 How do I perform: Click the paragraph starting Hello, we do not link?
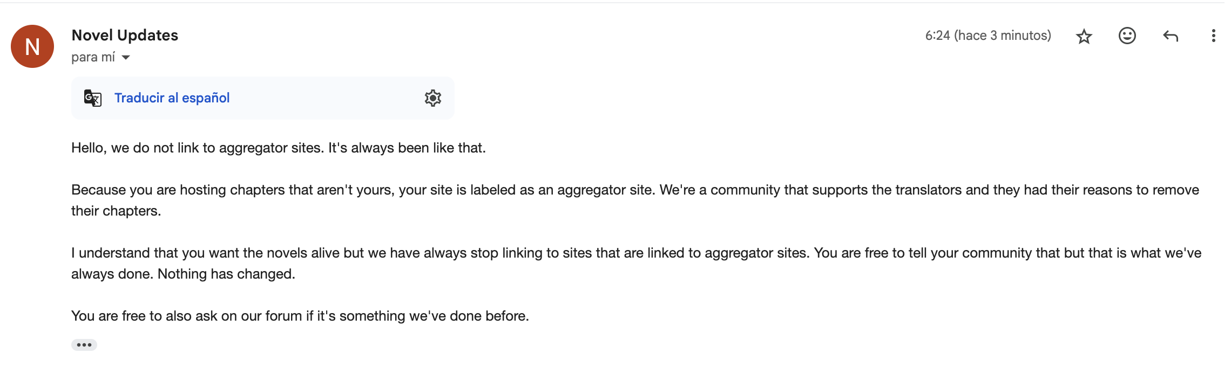tap(279, 148)
